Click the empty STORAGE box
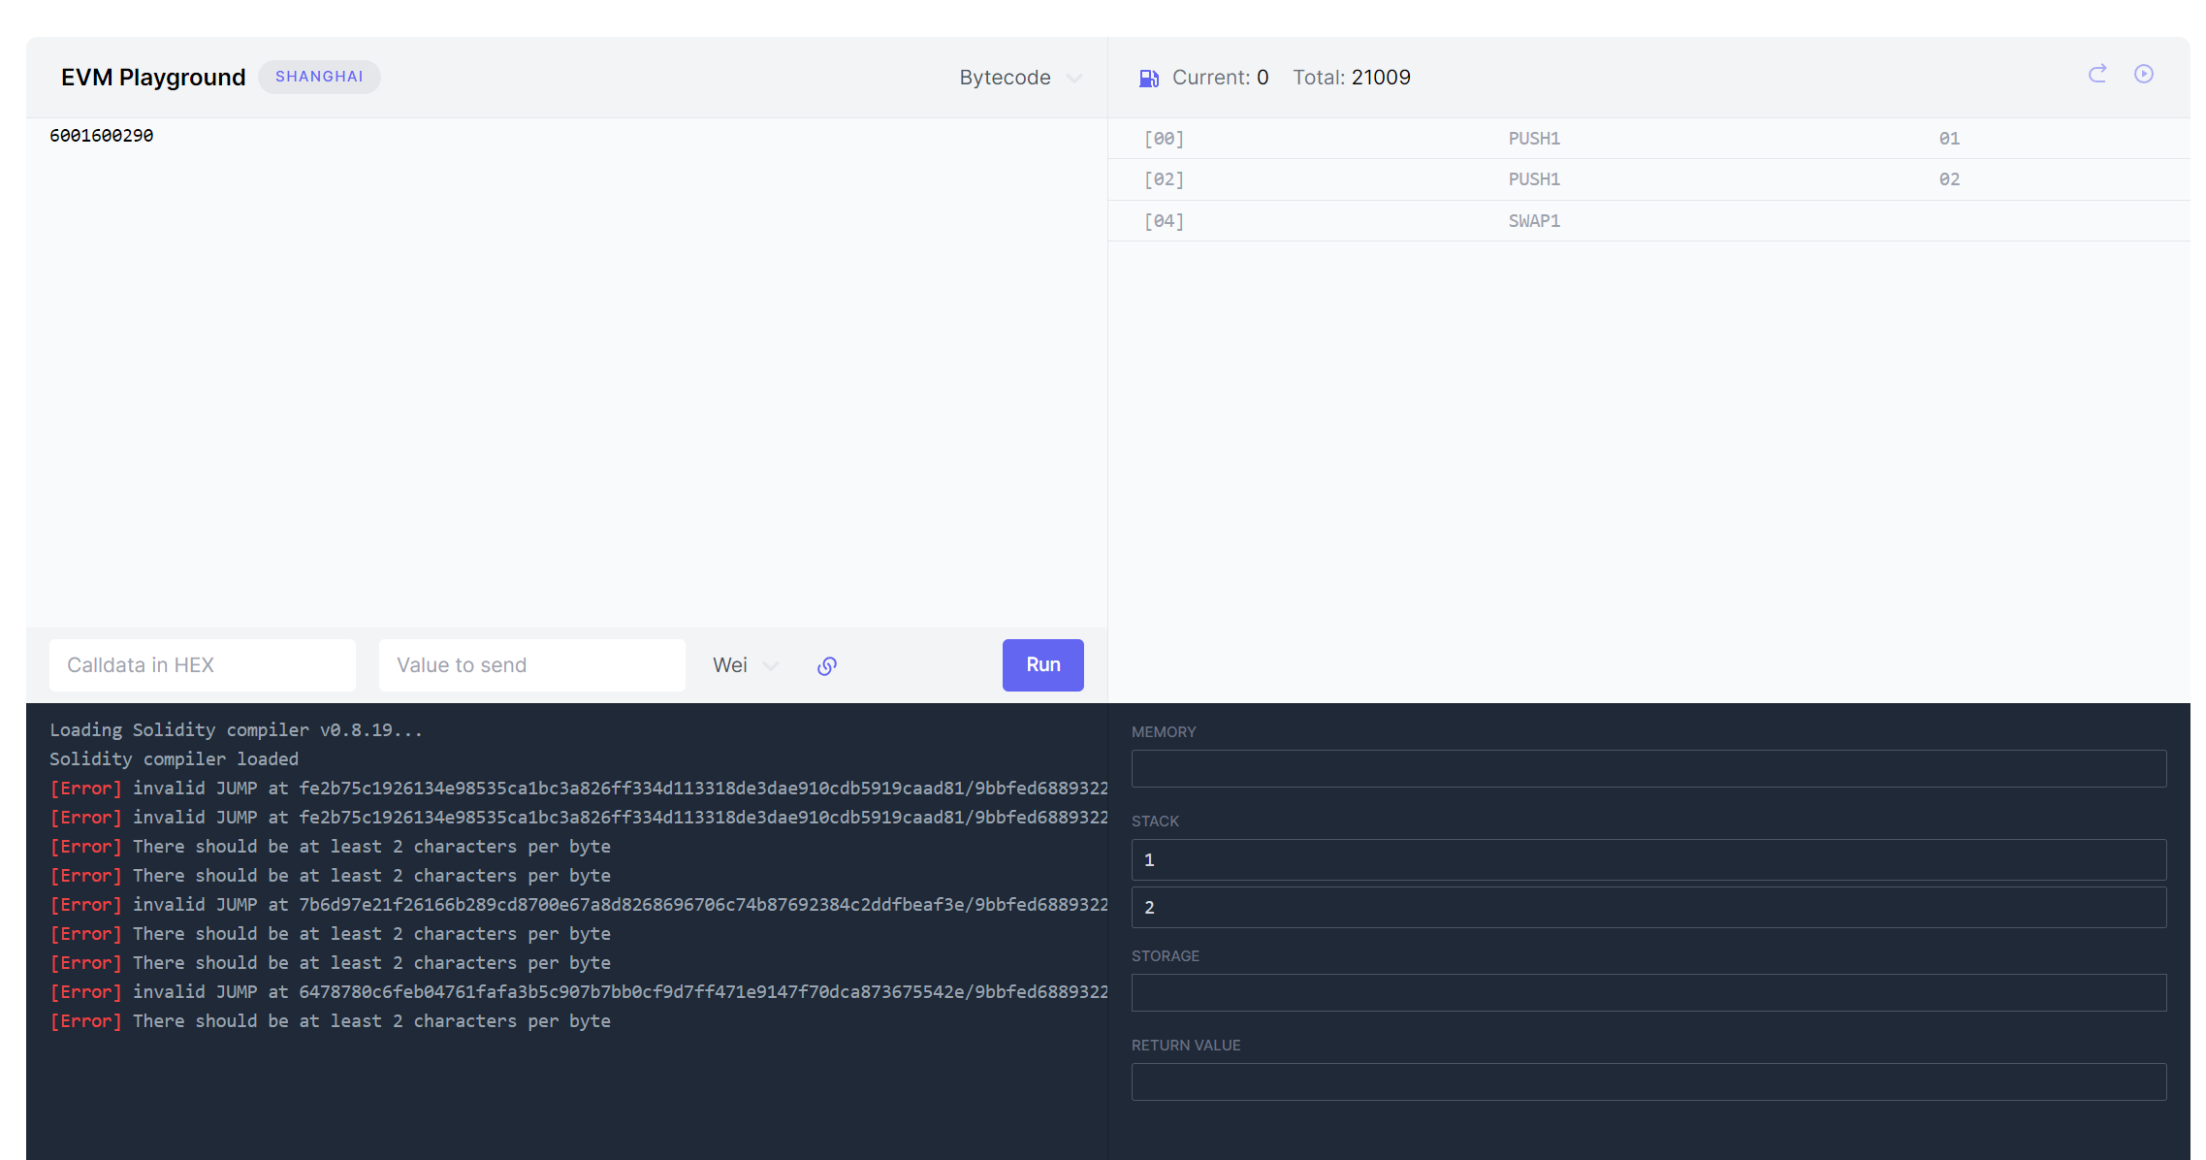 (x=1648, y=993)
